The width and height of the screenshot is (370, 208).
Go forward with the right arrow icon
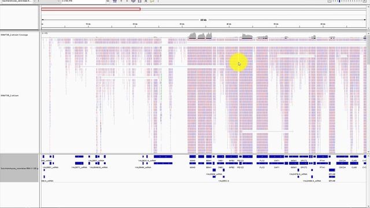click(x=127, y=1)
